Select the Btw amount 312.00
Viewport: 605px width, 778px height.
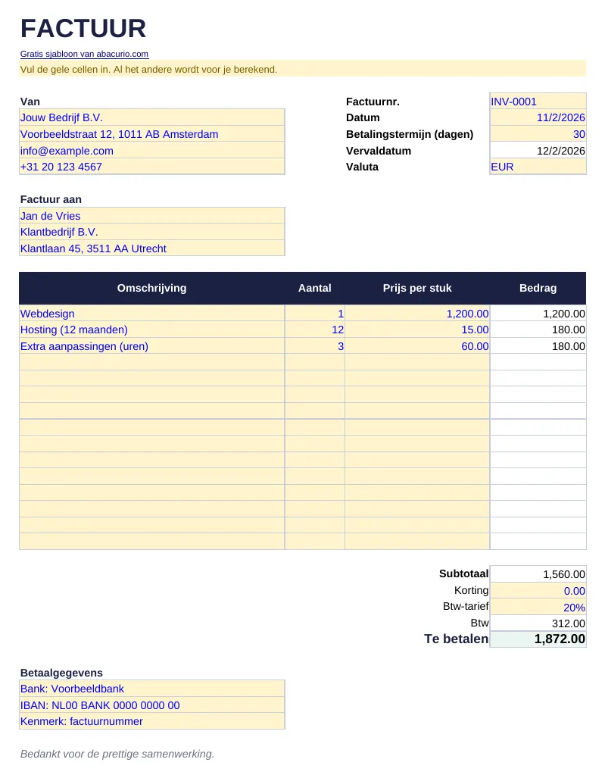pos(538,623)
